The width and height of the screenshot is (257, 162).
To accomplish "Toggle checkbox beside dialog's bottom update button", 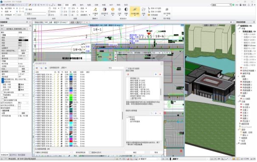I will (90, 153).
